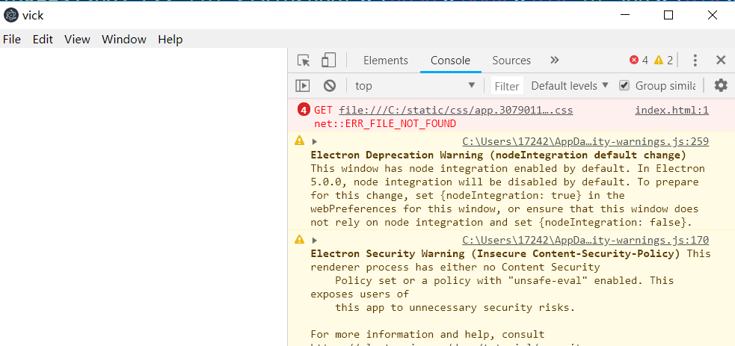Viewport: 735px width, 346px height.
Task: Clear the console with the ban icon
Action: pyautogui.click(x=330, y=86)
